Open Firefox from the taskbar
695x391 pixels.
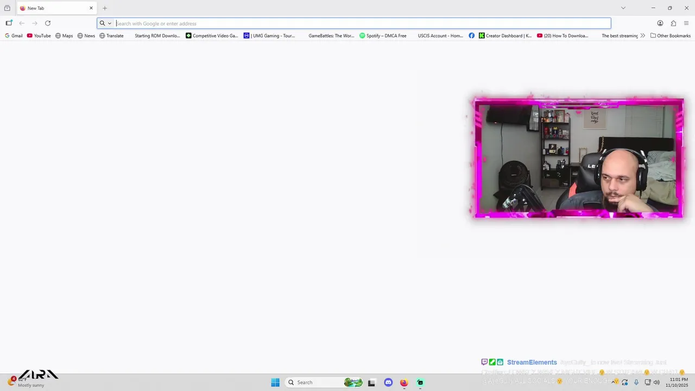coord(404,382)
